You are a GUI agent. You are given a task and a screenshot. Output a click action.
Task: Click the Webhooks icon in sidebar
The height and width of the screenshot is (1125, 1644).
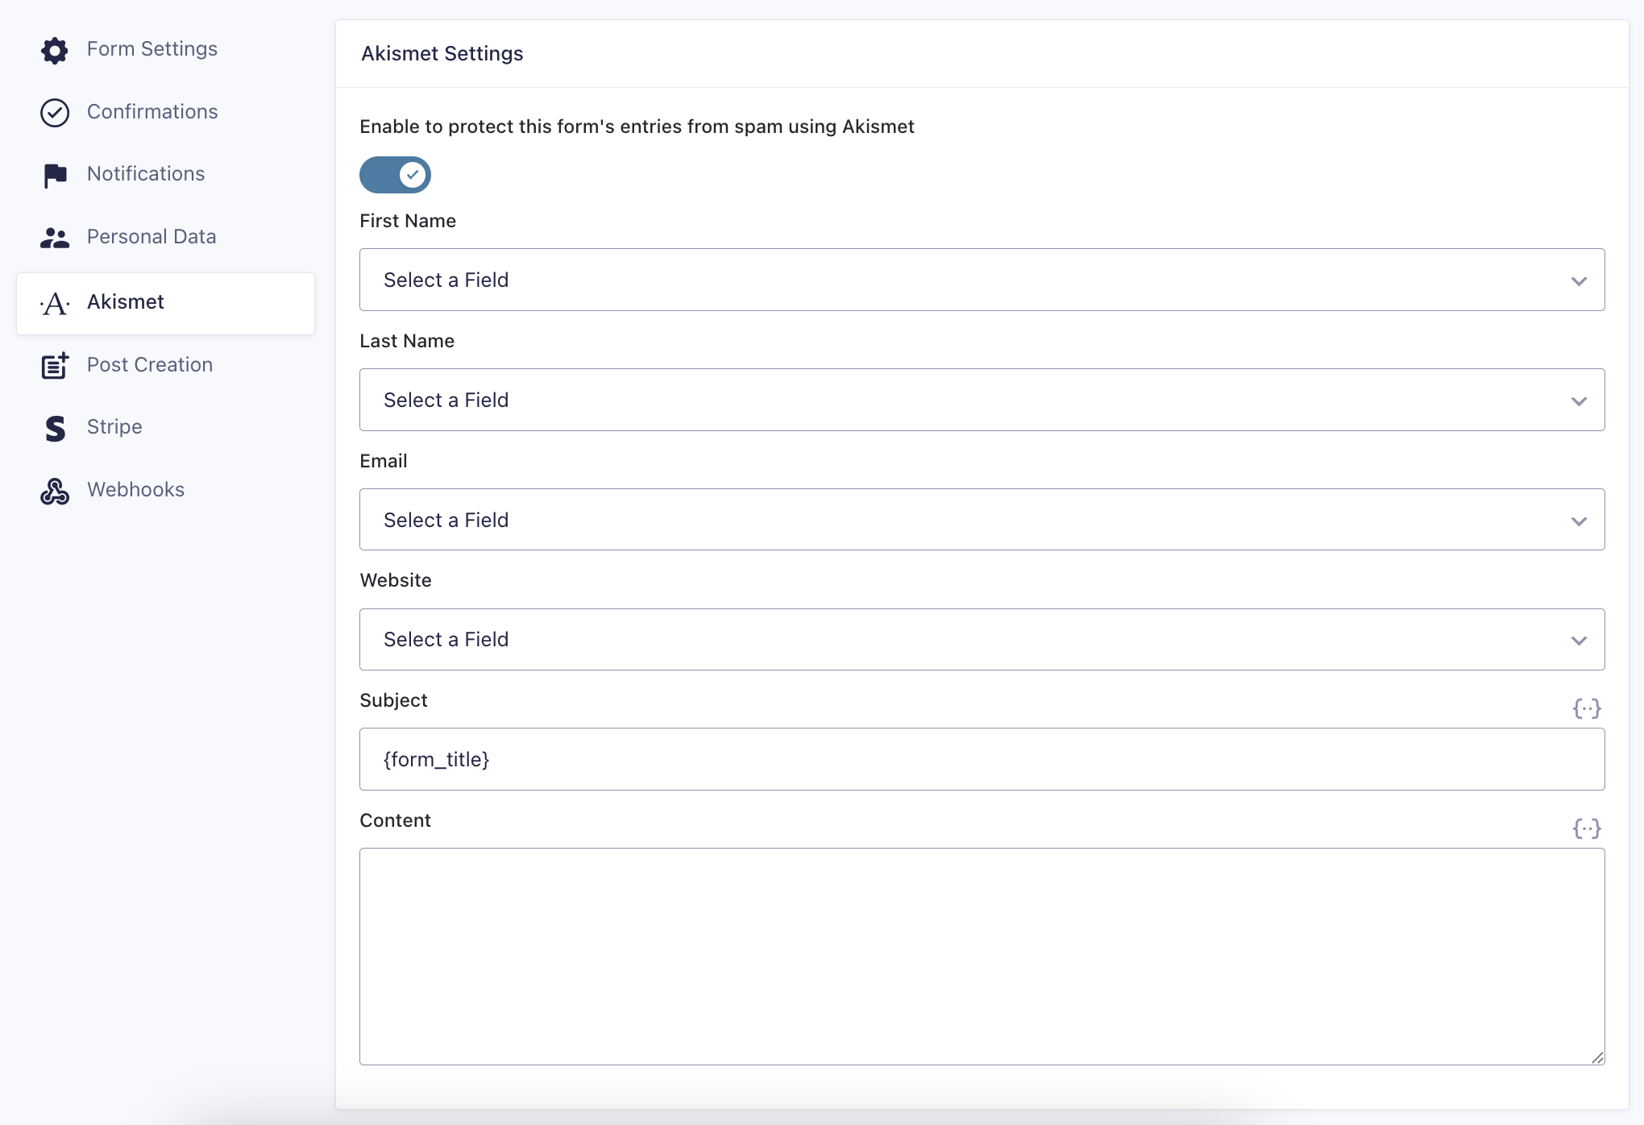click(55, 491)
